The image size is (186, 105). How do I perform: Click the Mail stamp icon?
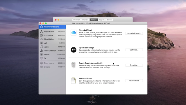41,43
